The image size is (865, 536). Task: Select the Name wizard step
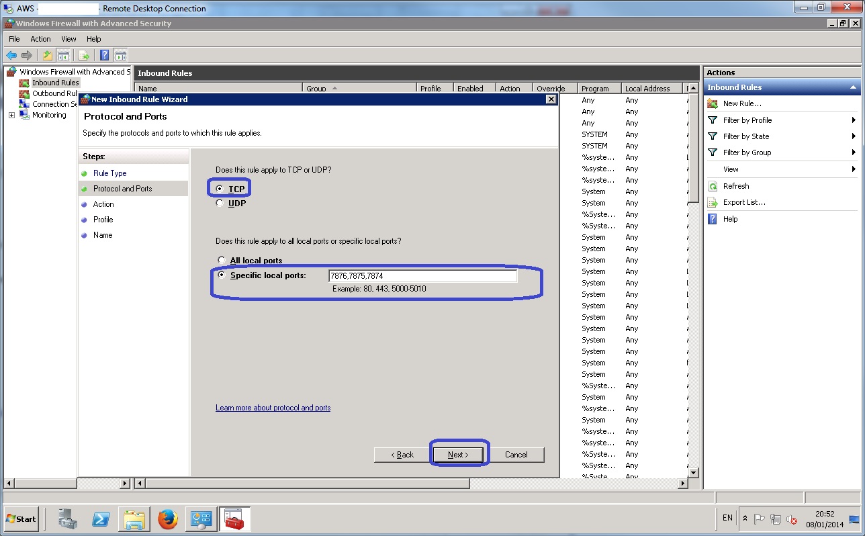click(103, 235)
